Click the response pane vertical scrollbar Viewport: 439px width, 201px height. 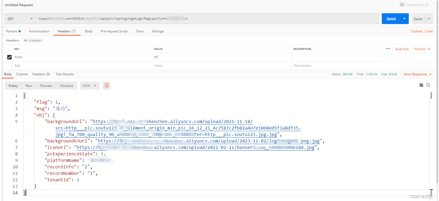(431, 96)
